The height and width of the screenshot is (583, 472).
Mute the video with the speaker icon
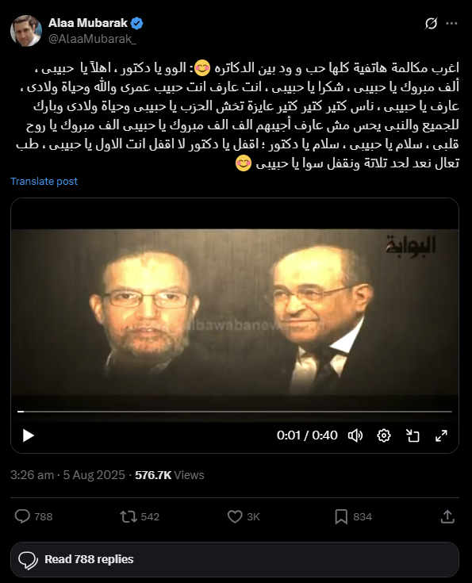[x=355, y=435]
